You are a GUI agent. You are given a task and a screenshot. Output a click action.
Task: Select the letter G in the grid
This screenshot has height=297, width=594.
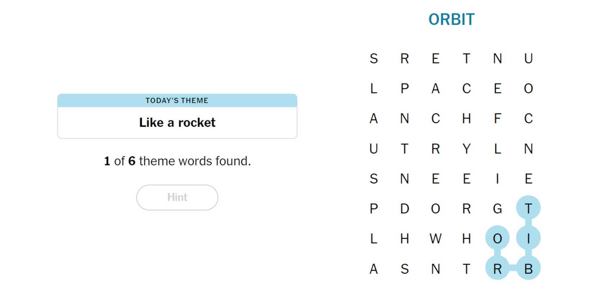(498, 208)
